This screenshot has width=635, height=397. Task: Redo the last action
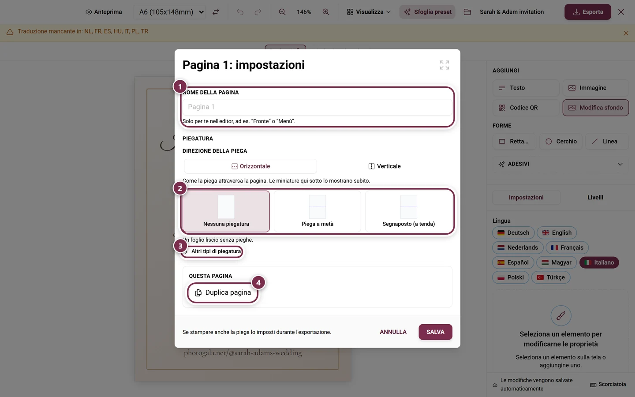258,12
